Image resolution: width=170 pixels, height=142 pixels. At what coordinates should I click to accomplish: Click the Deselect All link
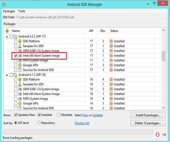(x=82, y=123)
